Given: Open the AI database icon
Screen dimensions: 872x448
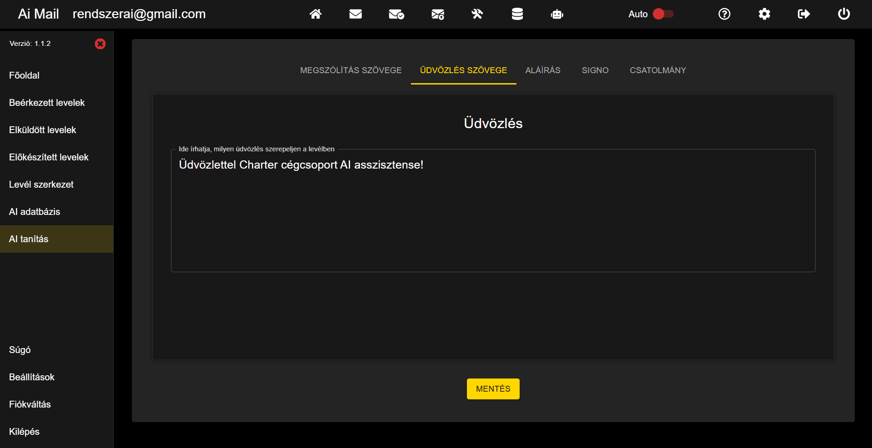Looking at the screenshot, I should point(517,14).
